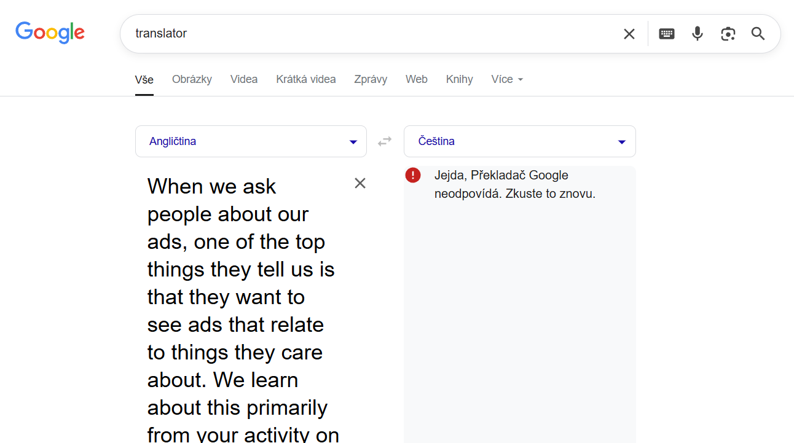
Task: Clear the search box text
Action: (x=629, y=34)
